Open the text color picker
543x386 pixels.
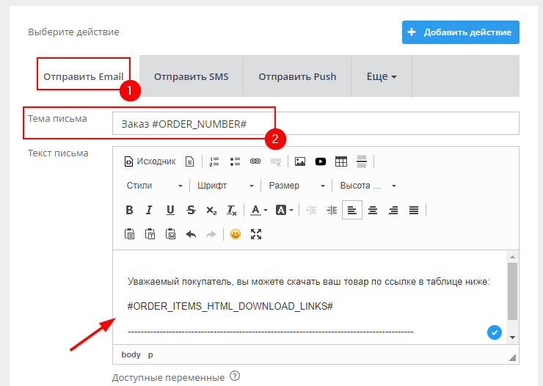[258, 210]
